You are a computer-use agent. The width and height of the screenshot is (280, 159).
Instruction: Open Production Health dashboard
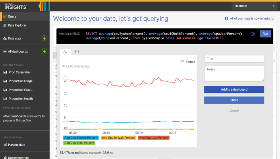pos(21,99)
